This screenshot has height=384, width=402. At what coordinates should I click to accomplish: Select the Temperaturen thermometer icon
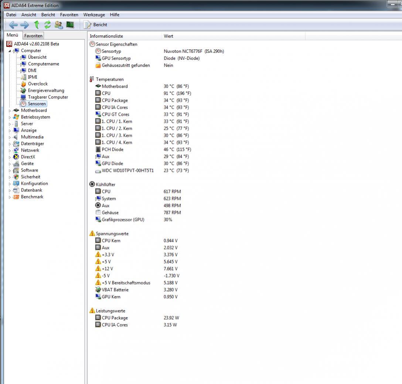[92, 79]
